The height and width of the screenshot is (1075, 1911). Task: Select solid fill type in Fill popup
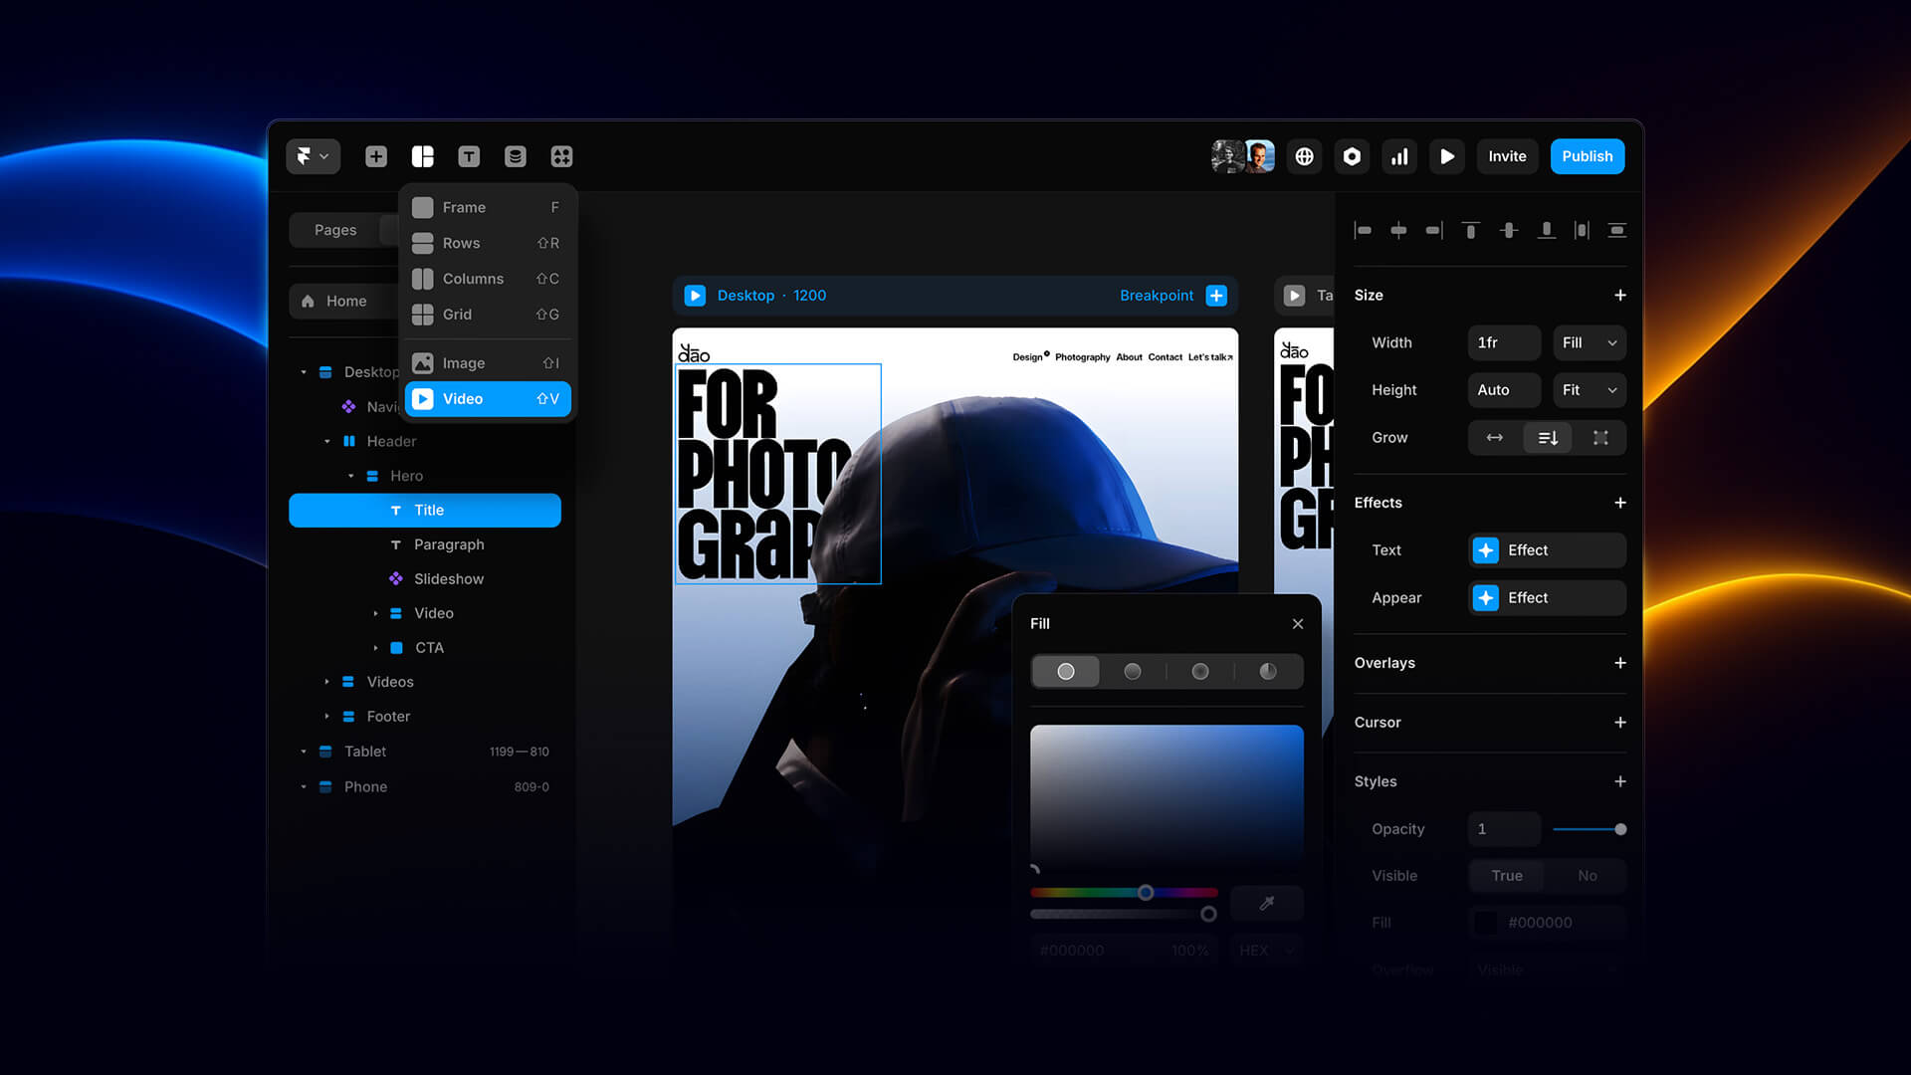[1066, 672]
